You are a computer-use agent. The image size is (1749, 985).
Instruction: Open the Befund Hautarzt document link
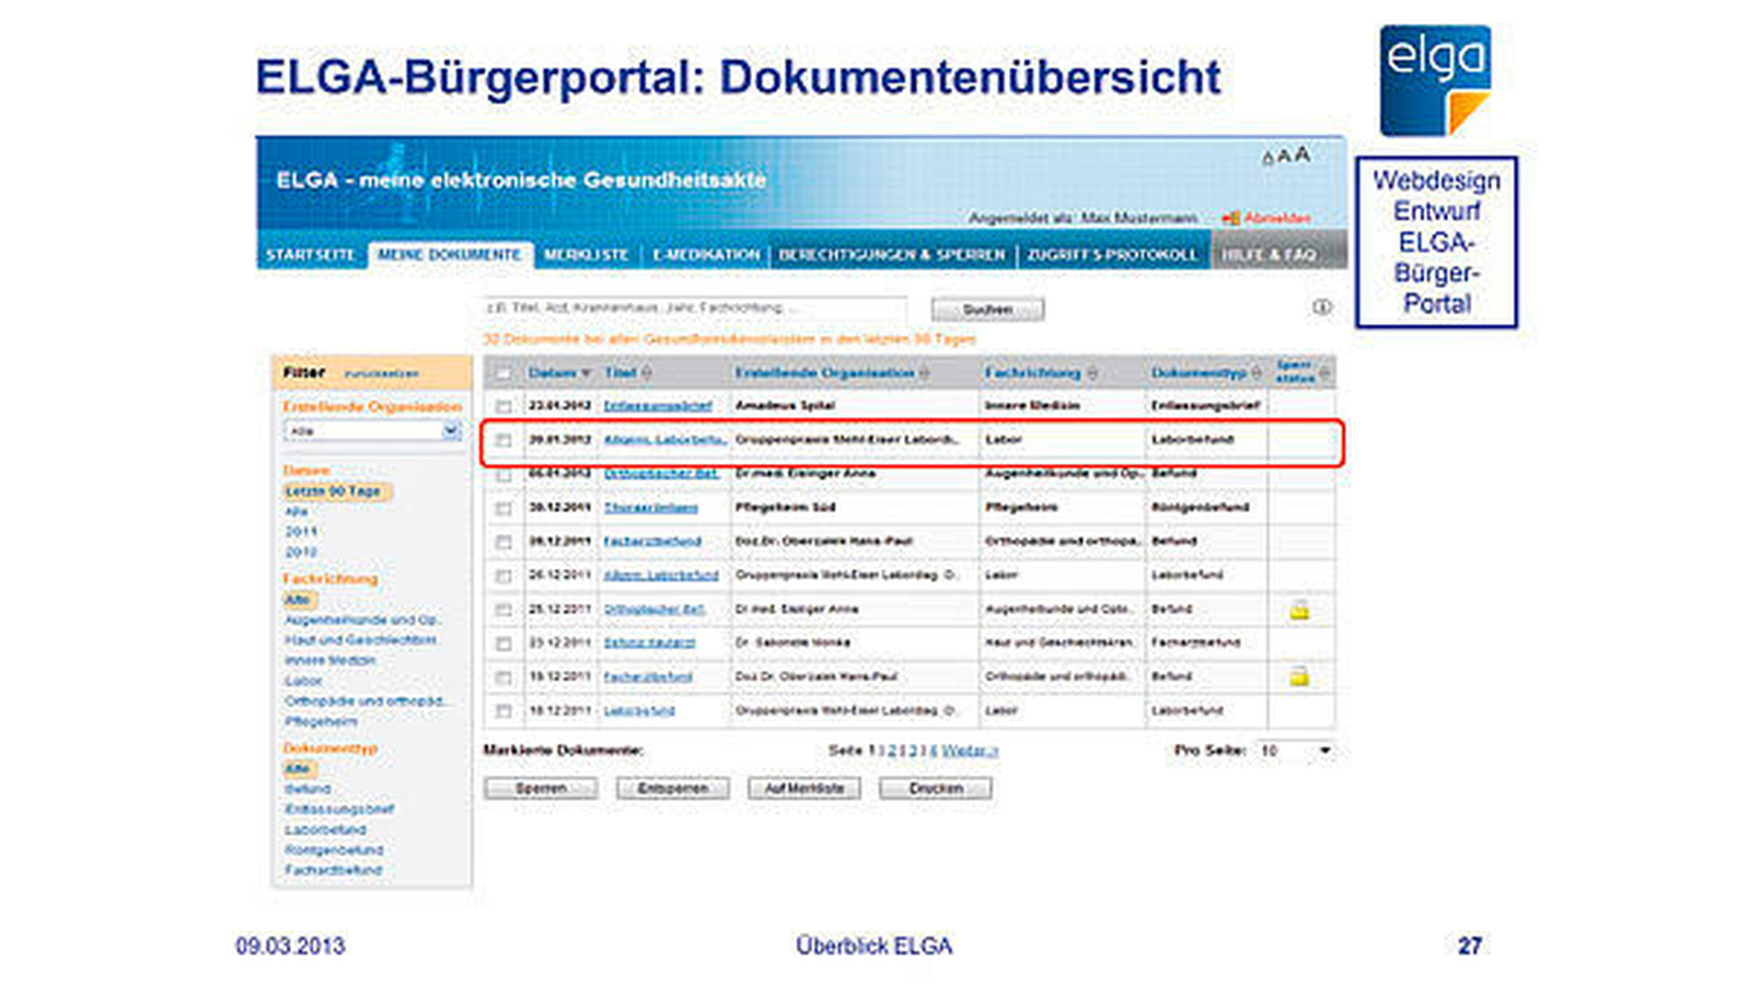pyautogui.click(x=649, y=643)
